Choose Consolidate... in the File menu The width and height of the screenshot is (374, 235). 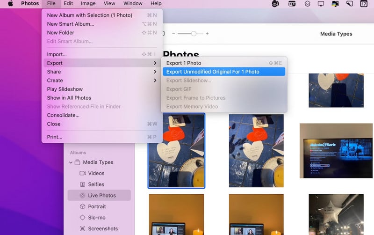[102, 115]
